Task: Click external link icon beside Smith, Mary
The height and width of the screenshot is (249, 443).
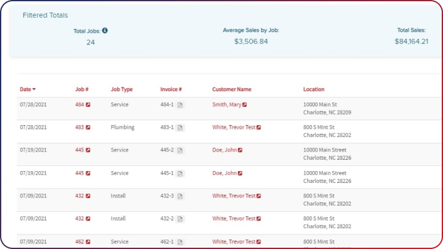Action: [245, 105]
